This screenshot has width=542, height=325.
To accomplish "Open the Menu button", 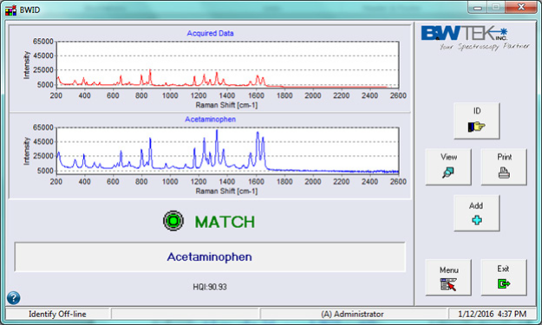I will [x=448, y=277].
